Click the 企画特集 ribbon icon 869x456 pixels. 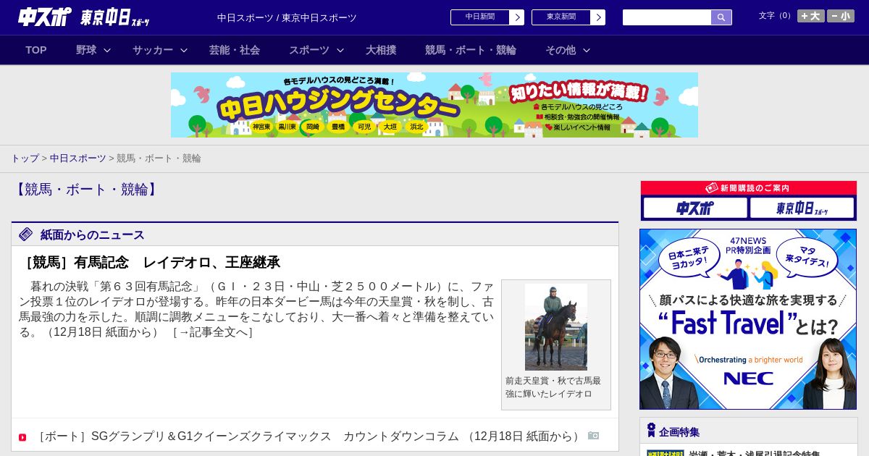(651, 431)
